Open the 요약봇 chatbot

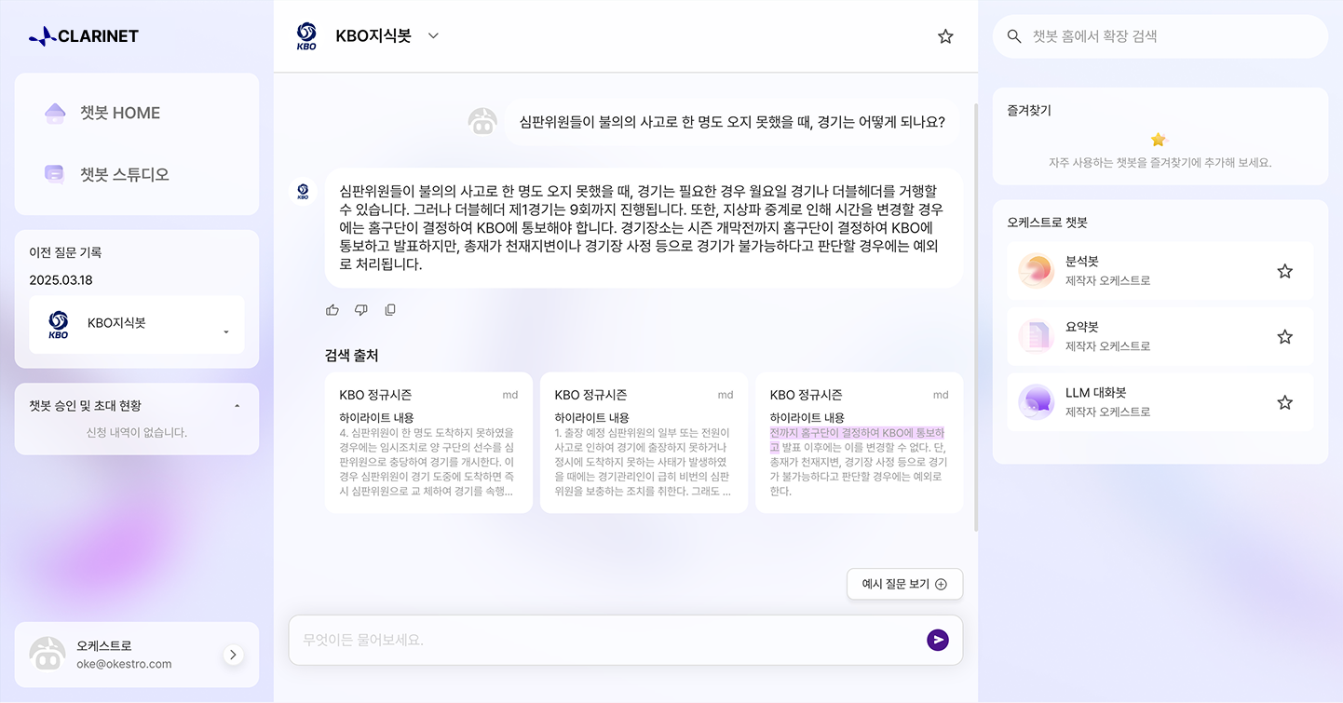(x=1160, y=336)
